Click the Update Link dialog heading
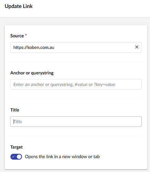The image size is (150, 172). [19, 6]
